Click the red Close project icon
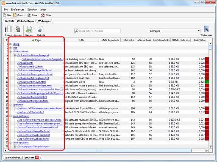The width and height of the screenshot is (217, 162). tap(43, 15)
